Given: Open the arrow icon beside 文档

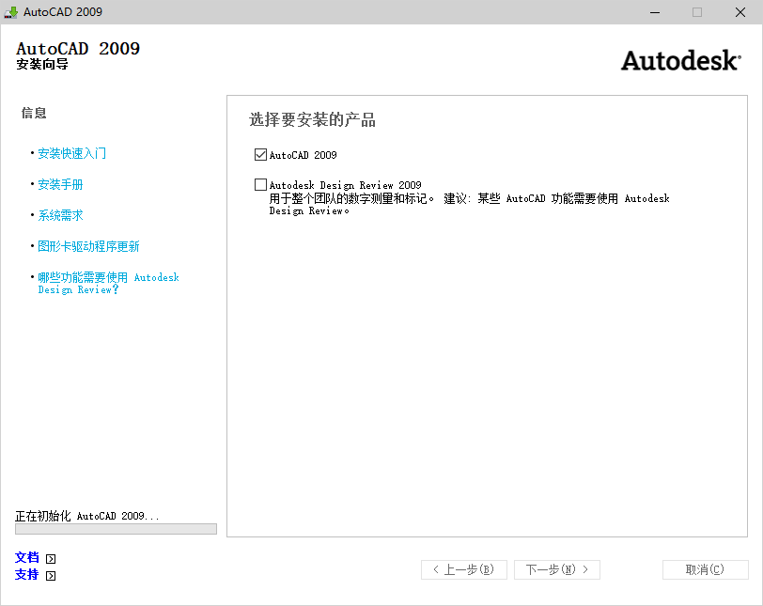Looking at the screenshot, I should [x=51, y=557].
